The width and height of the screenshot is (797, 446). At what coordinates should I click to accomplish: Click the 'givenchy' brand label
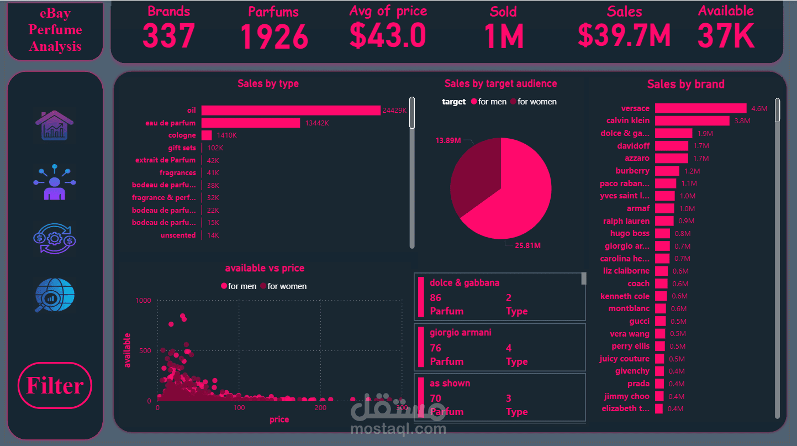coord(632,371)
